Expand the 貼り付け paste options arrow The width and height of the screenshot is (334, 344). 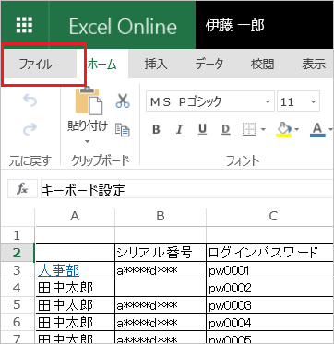click(88, 142)
